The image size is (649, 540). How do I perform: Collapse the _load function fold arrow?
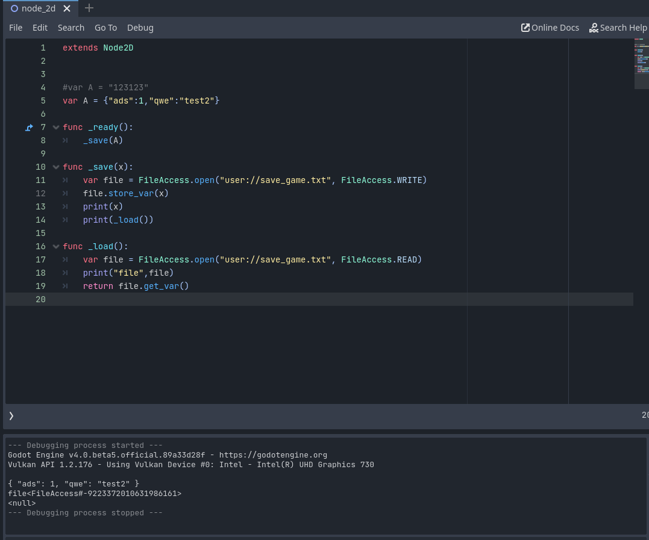point(55,246)
